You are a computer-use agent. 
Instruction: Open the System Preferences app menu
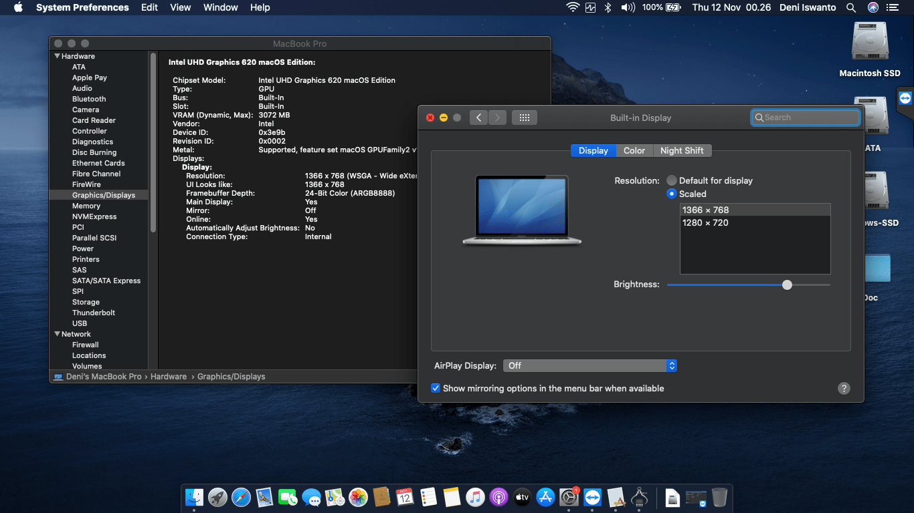(x=82, y=7)
